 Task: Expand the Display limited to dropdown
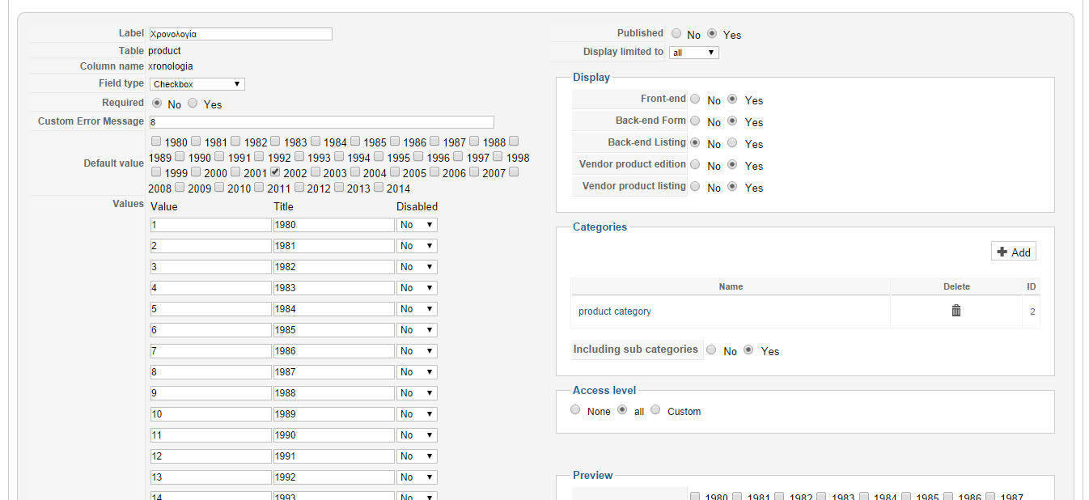[693, 53]
